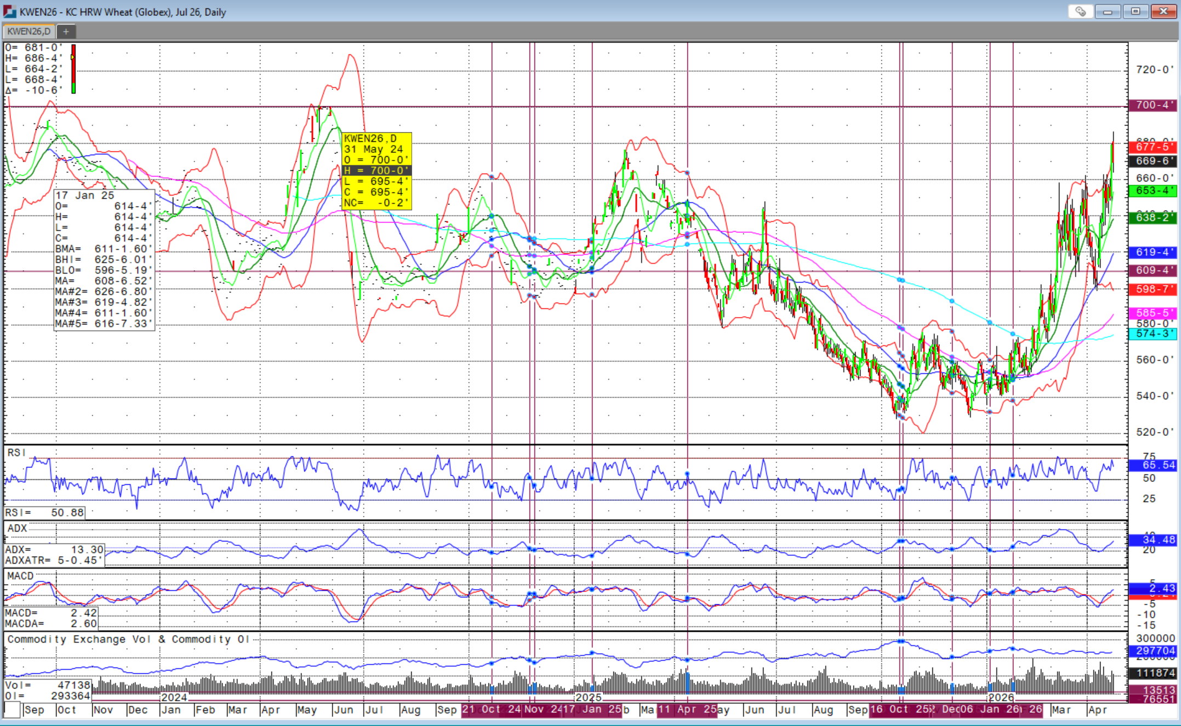Click the add new chart tab plus button
Viewport: 1181px width, 726px height.
tap(66, 32)
